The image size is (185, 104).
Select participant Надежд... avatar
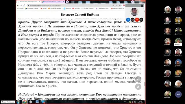tap(168, 41)
